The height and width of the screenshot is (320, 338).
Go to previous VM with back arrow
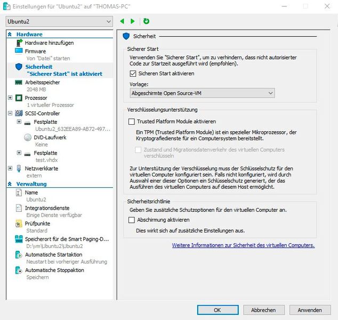point(122,21)
